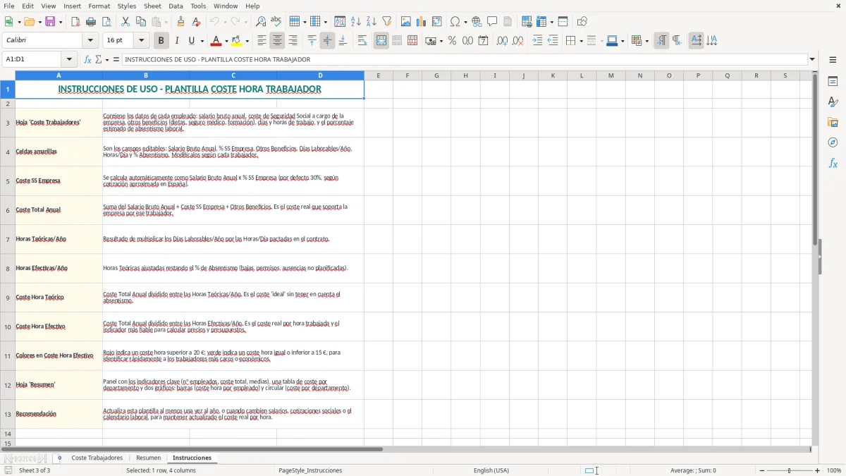The height and width of the screenshot is (476, 846).
Task: Open the underline style dropdown arrow
Action: point(202,41)
